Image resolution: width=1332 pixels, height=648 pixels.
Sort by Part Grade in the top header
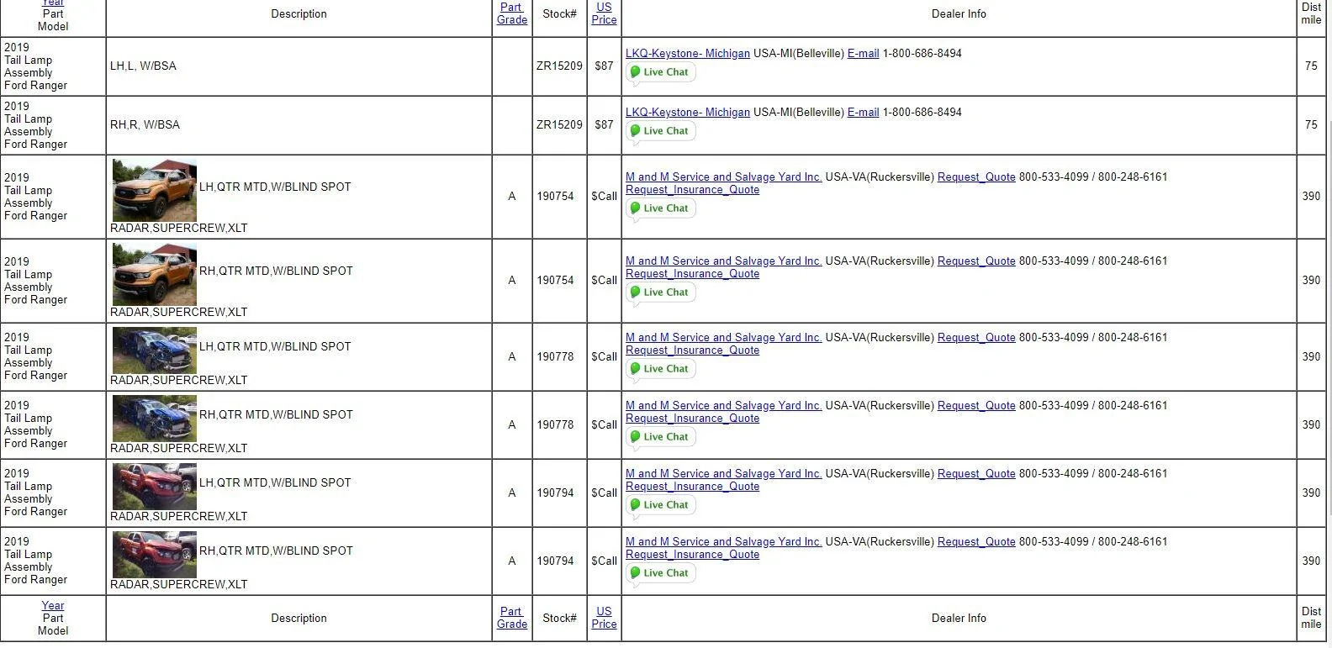coord(512,13)
